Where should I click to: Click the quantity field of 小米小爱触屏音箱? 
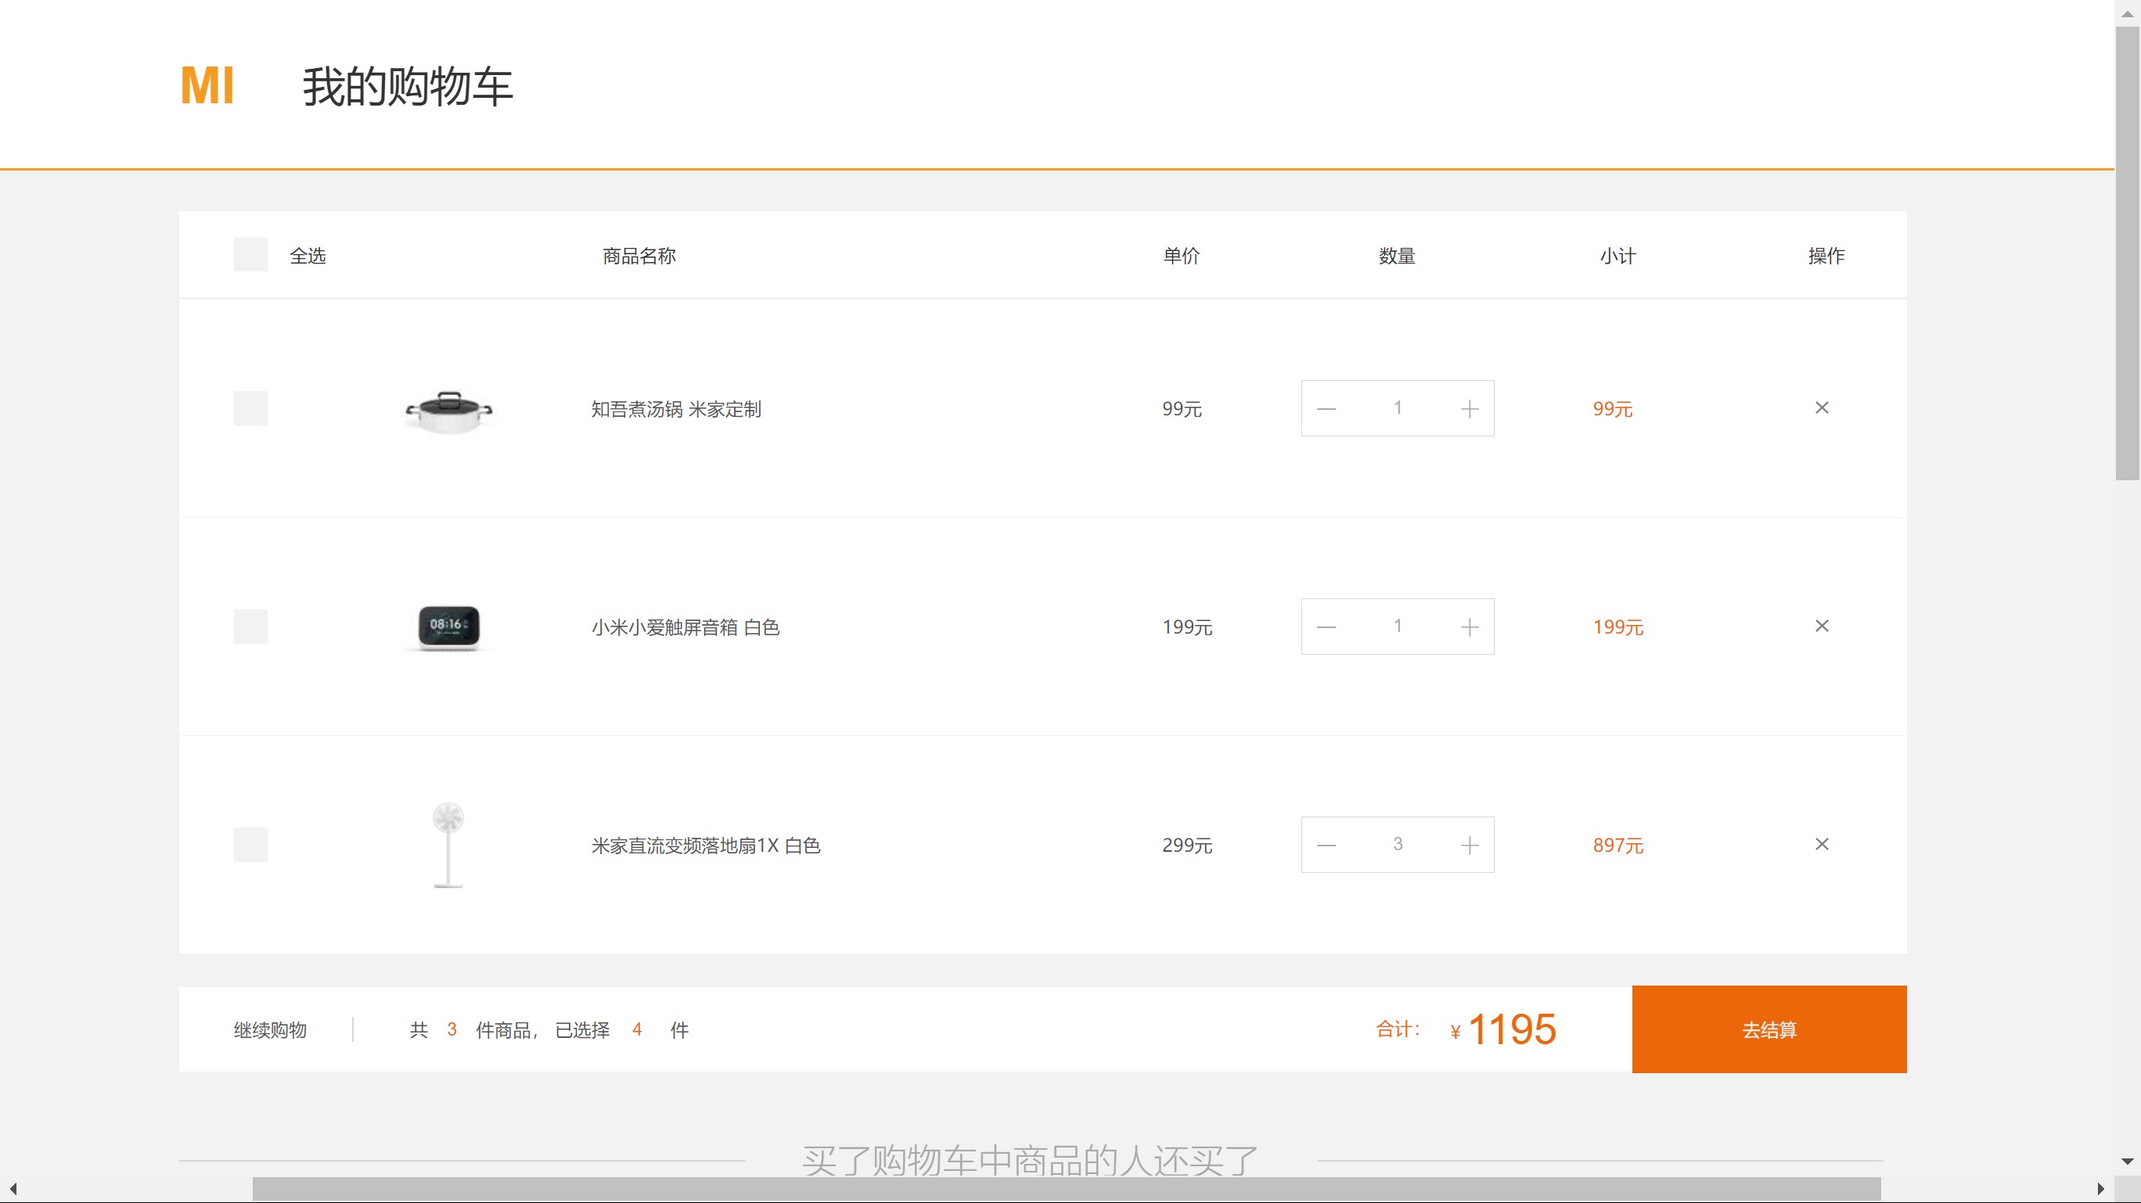1398,627
